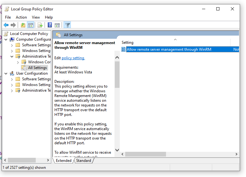This screenshot has width=246, height=177.
Task: Click the Local Computer Policy scroll icon
Action: [6, 34]
